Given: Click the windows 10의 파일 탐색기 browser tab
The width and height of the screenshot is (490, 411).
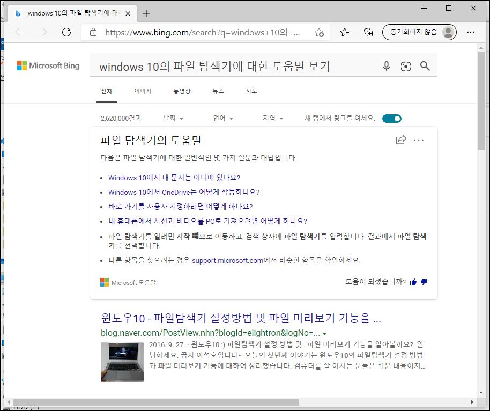Looking at the screenshot, I should [x=73, y=13].
